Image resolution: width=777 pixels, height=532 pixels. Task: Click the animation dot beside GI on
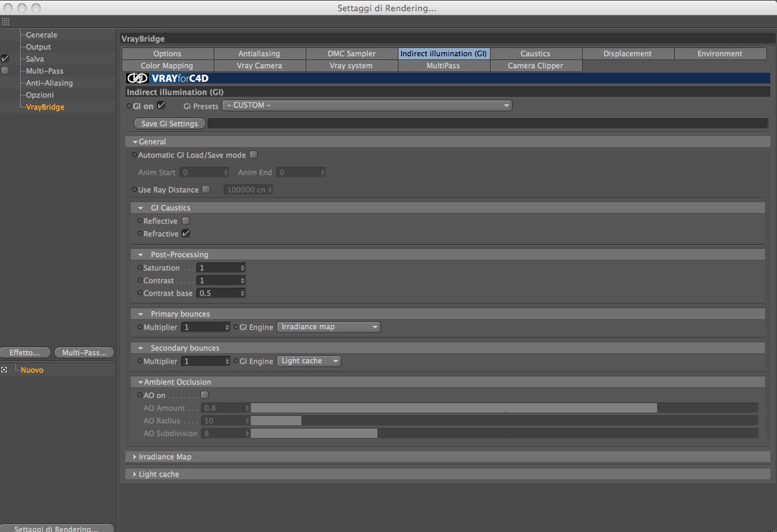tap(129, 106)
